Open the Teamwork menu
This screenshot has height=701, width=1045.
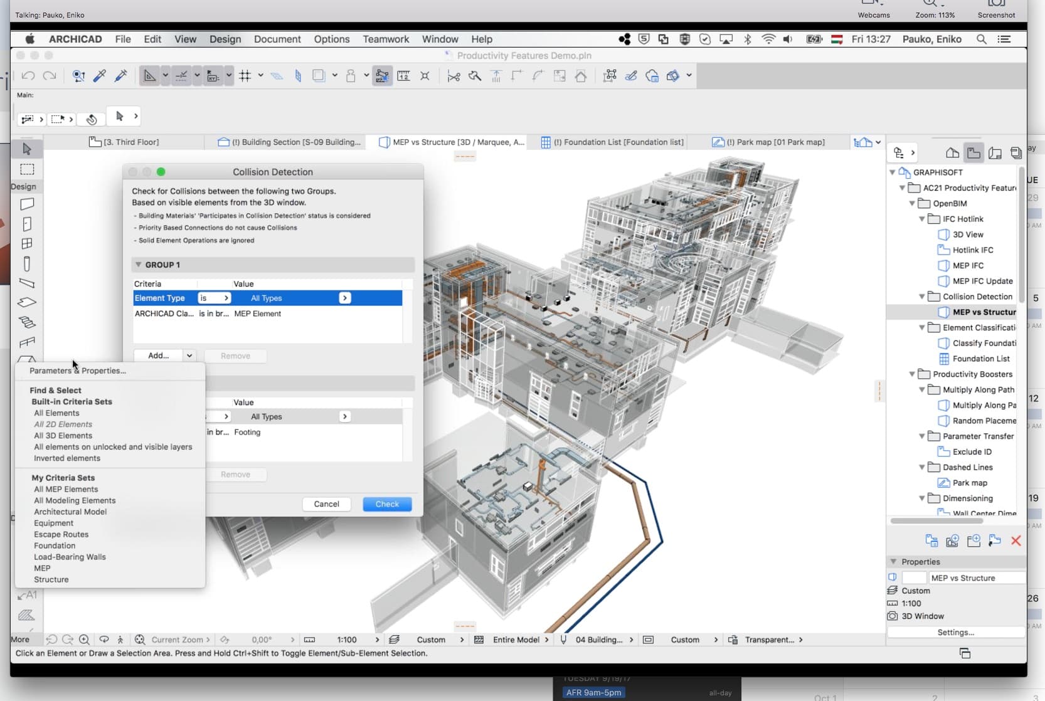(386, 39)
